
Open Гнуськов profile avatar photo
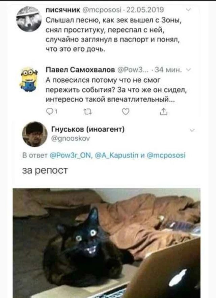click(35, 134)
